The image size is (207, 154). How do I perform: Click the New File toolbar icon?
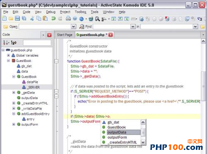pos(5,19)
